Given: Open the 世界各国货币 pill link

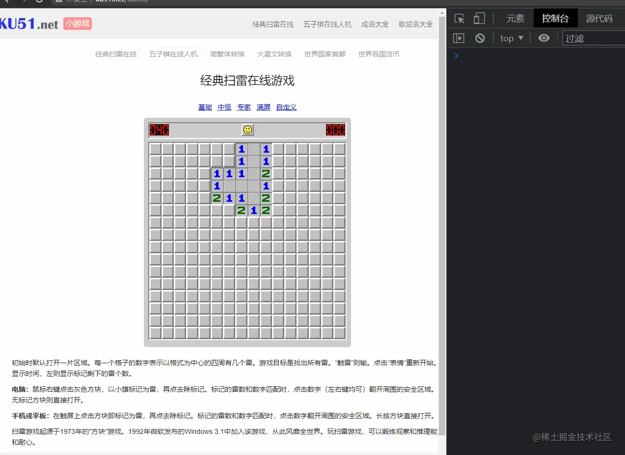Looking at the screenshot, I should (x=379, y=54).
